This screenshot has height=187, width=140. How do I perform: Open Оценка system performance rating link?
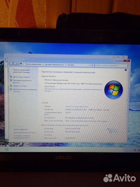76,107
